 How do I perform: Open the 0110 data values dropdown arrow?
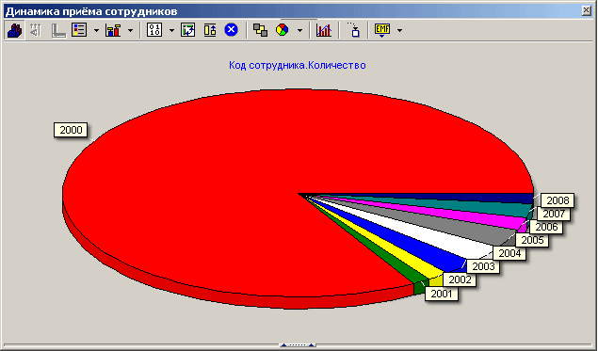(x=171, y=30)
